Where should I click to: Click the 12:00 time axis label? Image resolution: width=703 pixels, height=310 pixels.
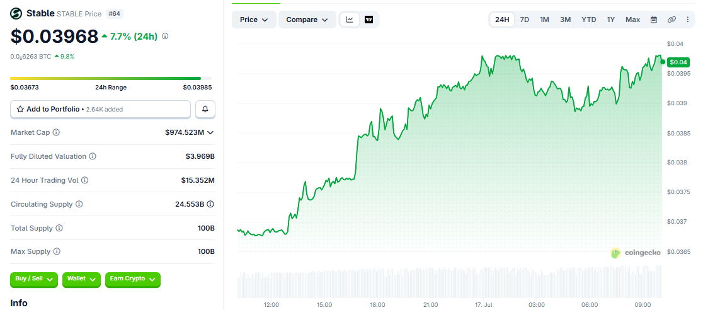tap(271, 304)
